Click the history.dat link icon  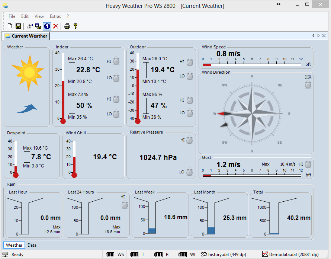click(x=203, y=255)
